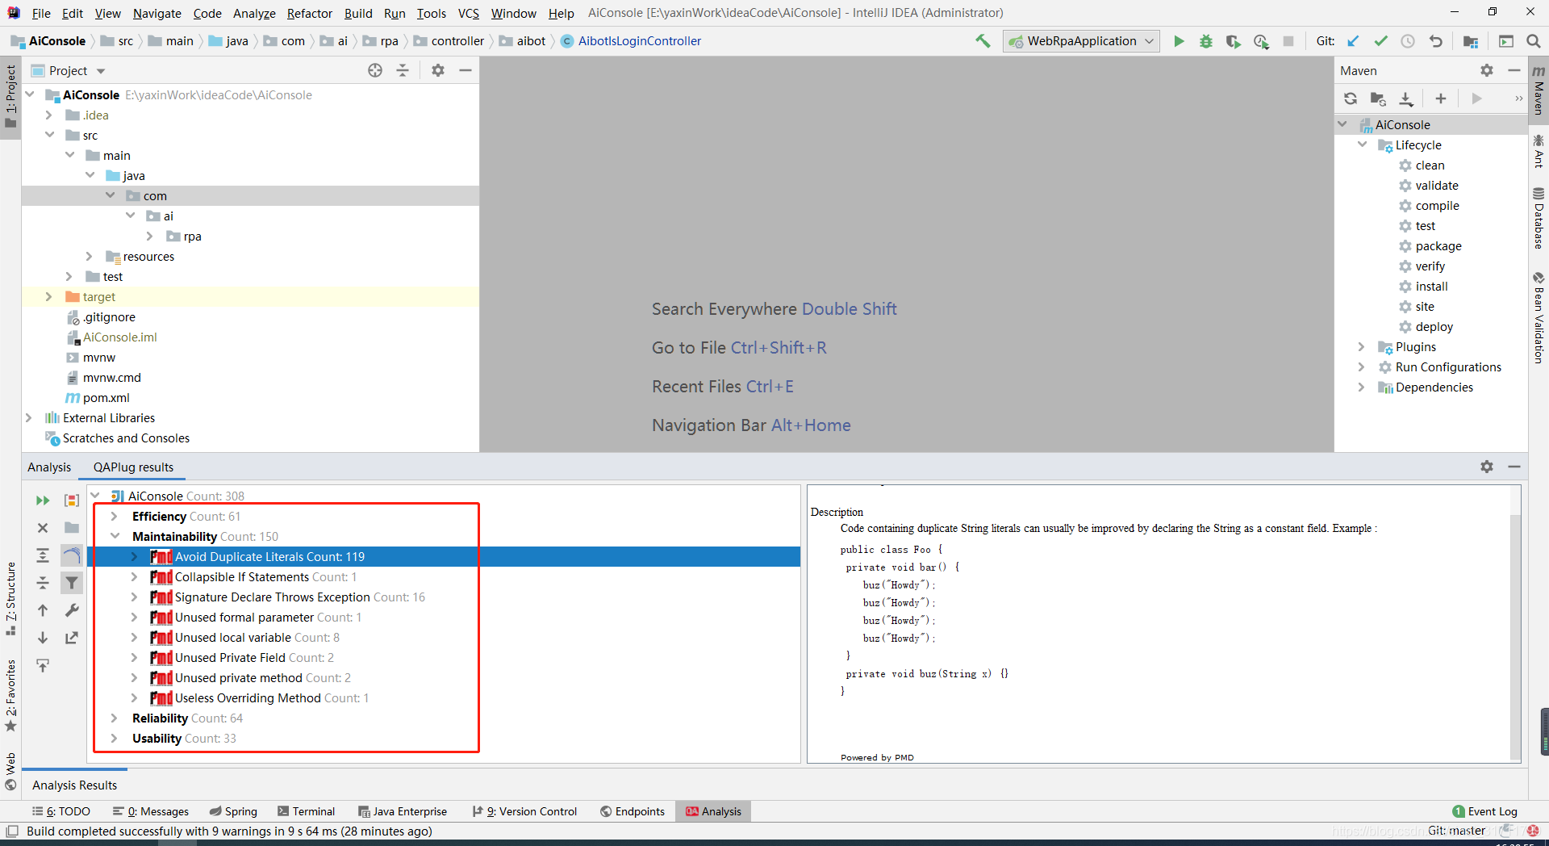Reimport Maven projects refresh icon
This screenshot has height=846, width=1549.
coord(1351,98)
